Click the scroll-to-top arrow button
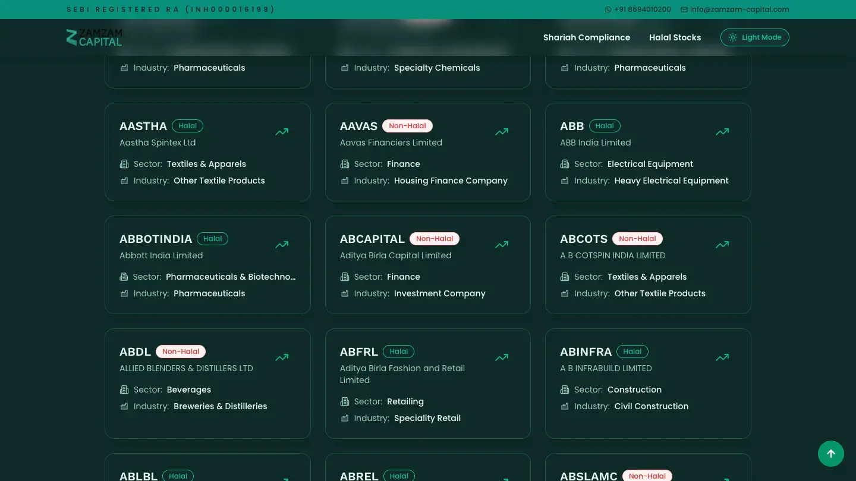Image resolution: width=856 pixels, height=481 pixels. (831, 454)
